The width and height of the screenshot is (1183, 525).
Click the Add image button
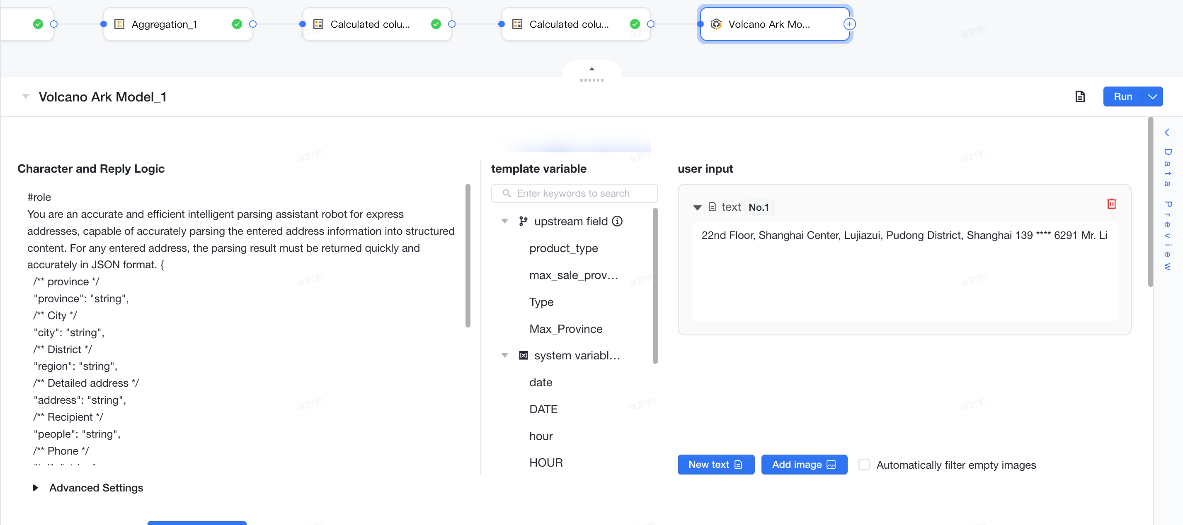pos(804,465)
